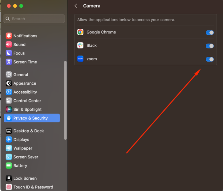Viewport: 223px width, 191px height.
Task: Go back using the chevron beside Camera
Action: click(x=76, y=6)
